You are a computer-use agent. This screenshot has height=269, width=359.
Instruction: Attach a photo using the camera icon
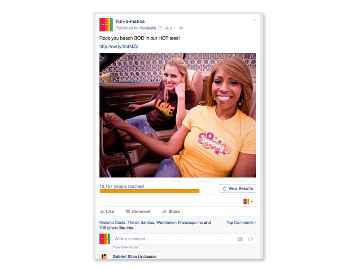click(x=240, y=239)
